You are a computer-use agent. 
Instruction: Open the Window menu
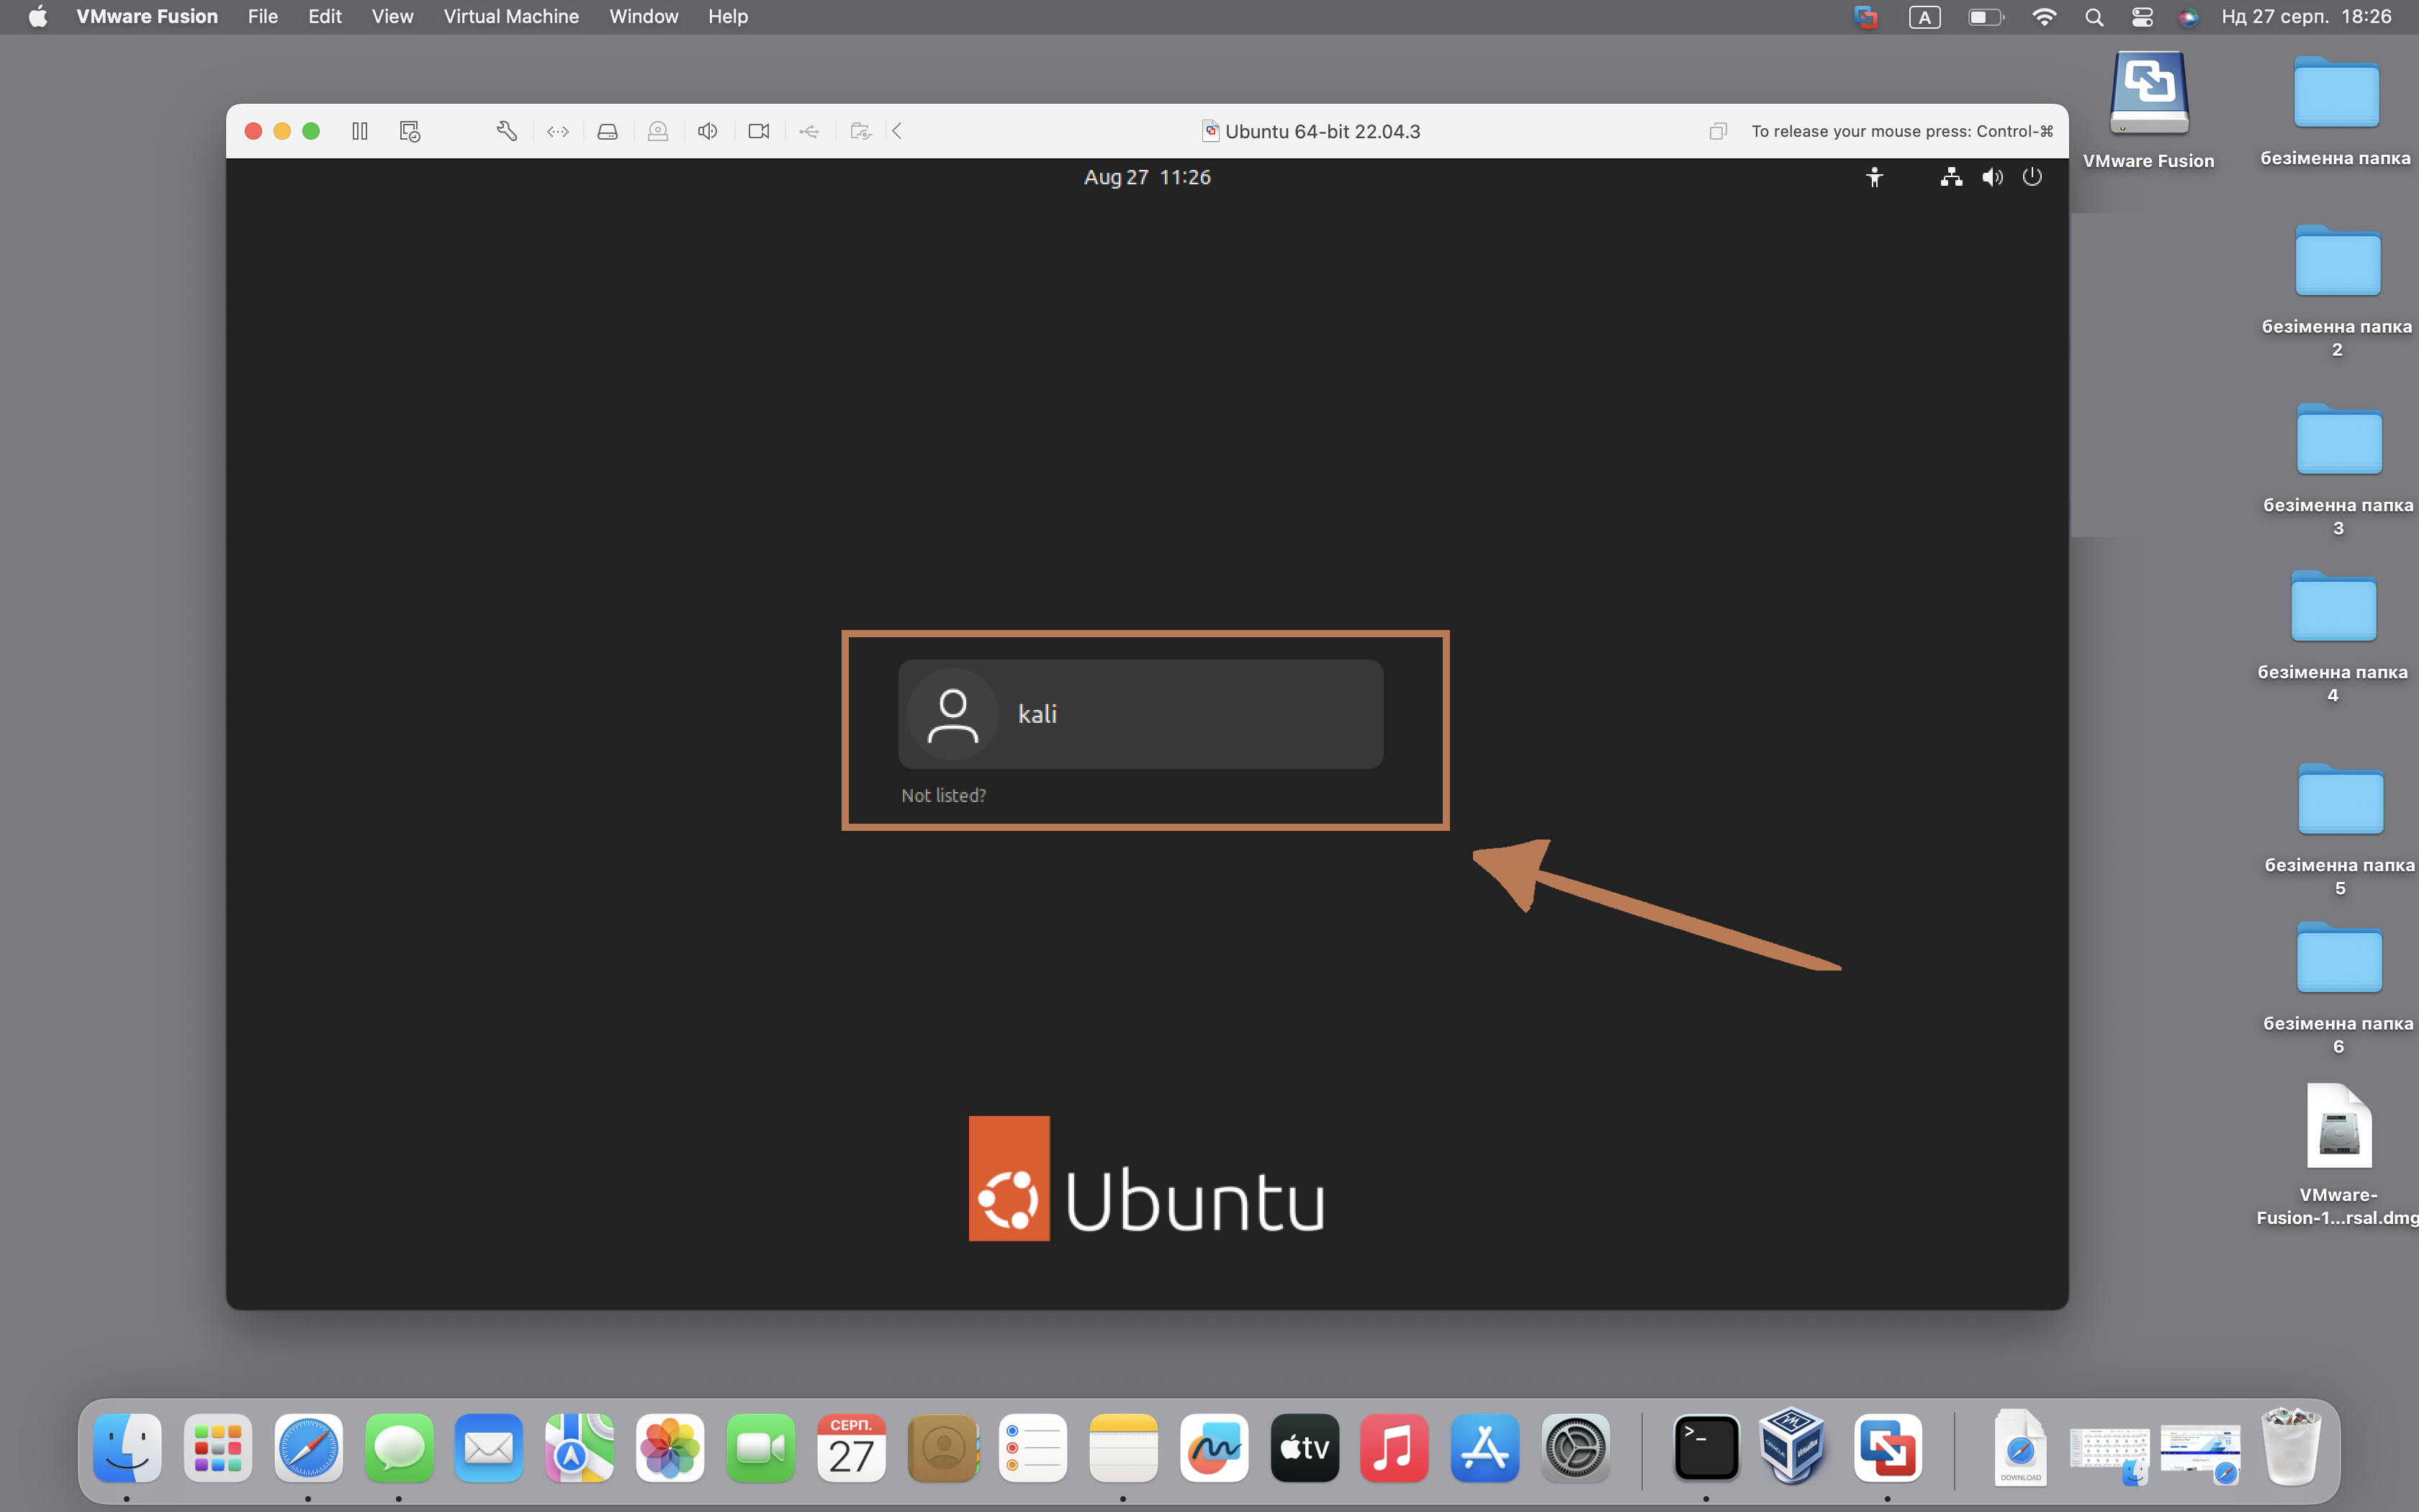point(644,16)
